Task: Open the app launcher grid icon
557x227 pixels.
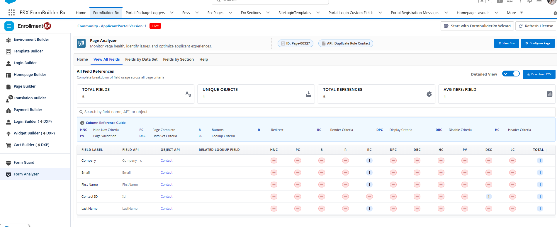Action: click(x=11, y=13)
